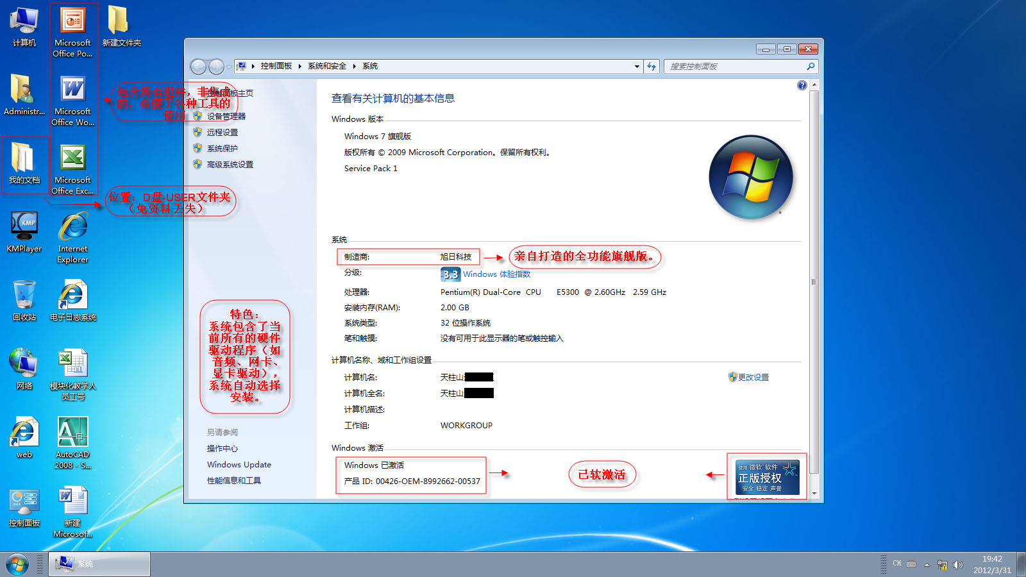
Task: Open the 控制面板 desktop icon
Action: pyautogui.click(x=24, y=506)
